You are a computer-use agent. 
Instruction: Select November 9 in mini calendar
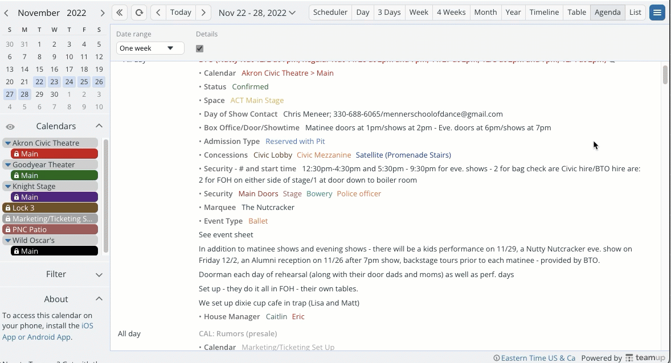point(54,57)
